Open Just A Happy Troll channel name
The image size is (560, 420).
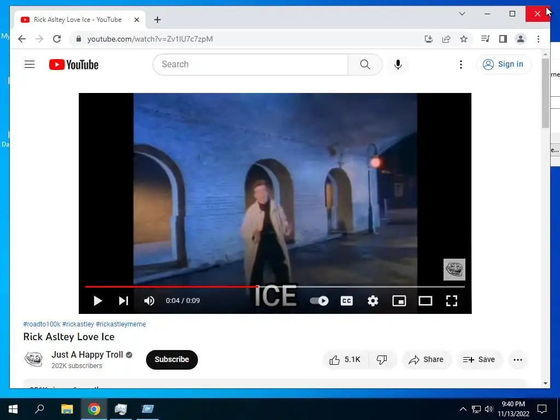coord(87,354)
